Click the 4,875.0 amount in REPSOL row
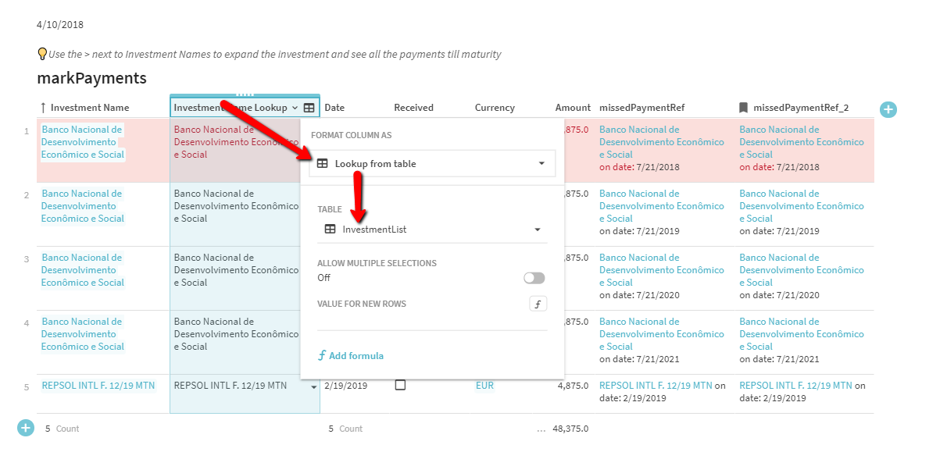947x452 pixels. tap(573, 386)
